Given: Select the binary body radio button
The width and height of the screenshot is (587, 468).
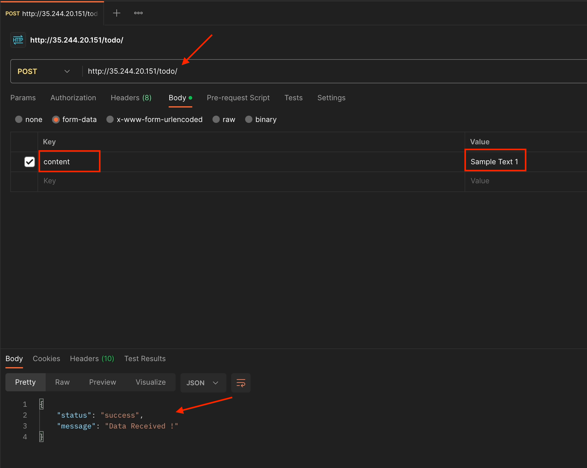Looking at the screenshot, I should point(249,120).
